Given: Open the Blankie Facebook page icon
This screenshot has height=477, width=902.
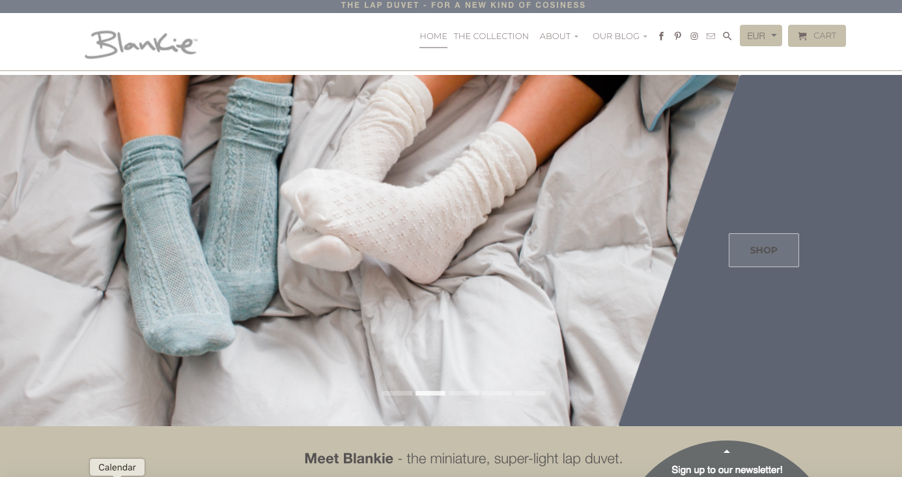Looking at the screenshot, I should point(661,36).
